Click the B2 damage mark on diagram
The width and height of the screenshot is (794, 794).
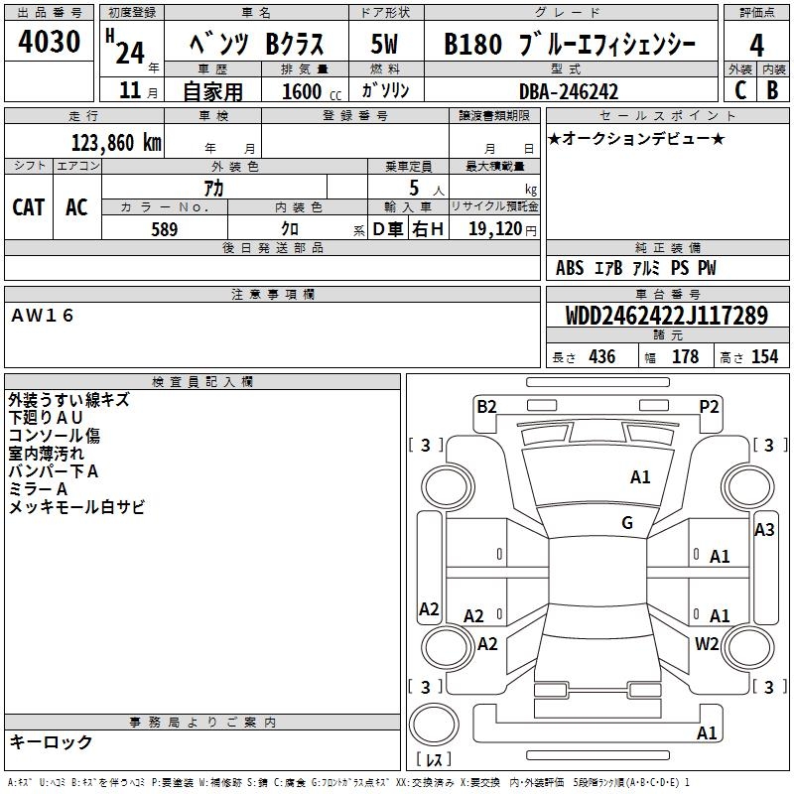(x=485, y=406)
